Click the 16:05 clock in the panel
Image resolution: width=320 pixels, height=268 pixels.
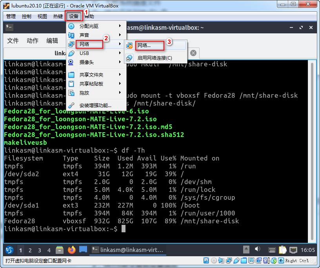point(308,250)
